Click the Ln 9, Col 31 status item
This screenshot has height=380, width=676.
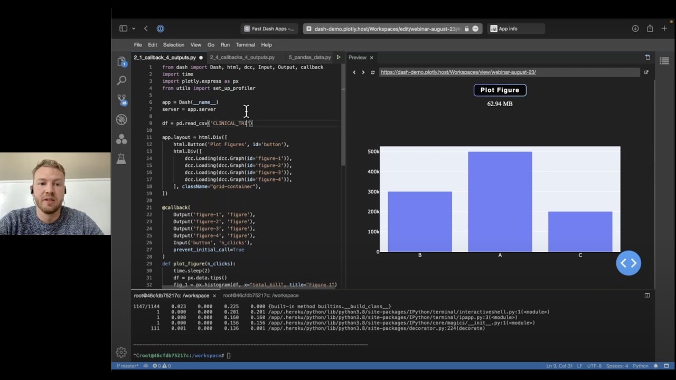click(560, 366)
